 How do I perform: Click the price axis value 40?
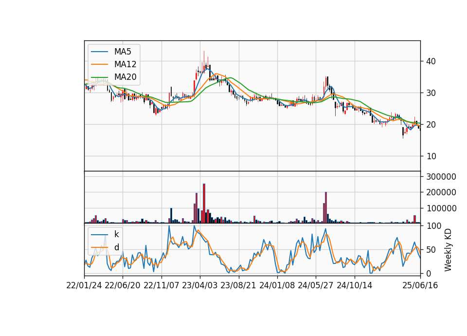tap(431, 61)
